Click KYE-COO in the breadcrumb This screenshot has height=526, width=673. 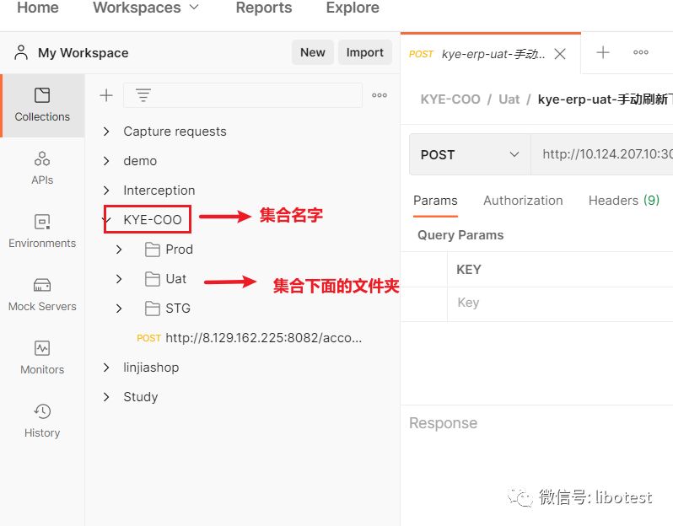450,99
